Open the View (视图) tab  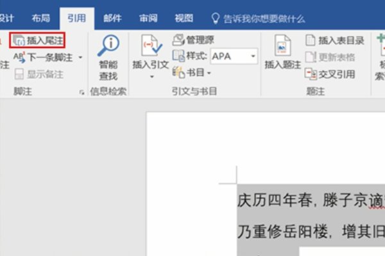tap(184, 18)
